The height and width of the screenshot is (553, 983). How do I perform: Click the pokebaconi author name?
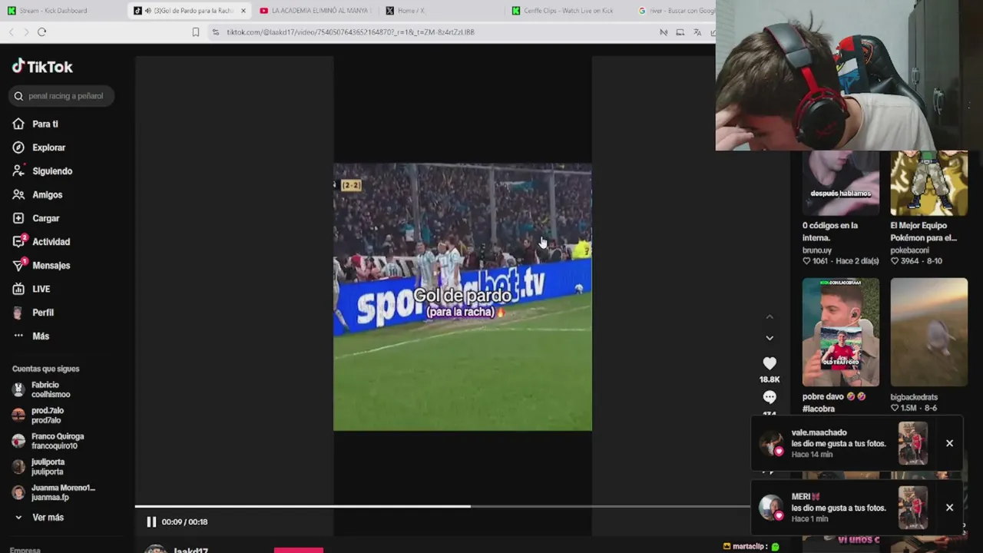pyautogui.click(x=910, y=250)
